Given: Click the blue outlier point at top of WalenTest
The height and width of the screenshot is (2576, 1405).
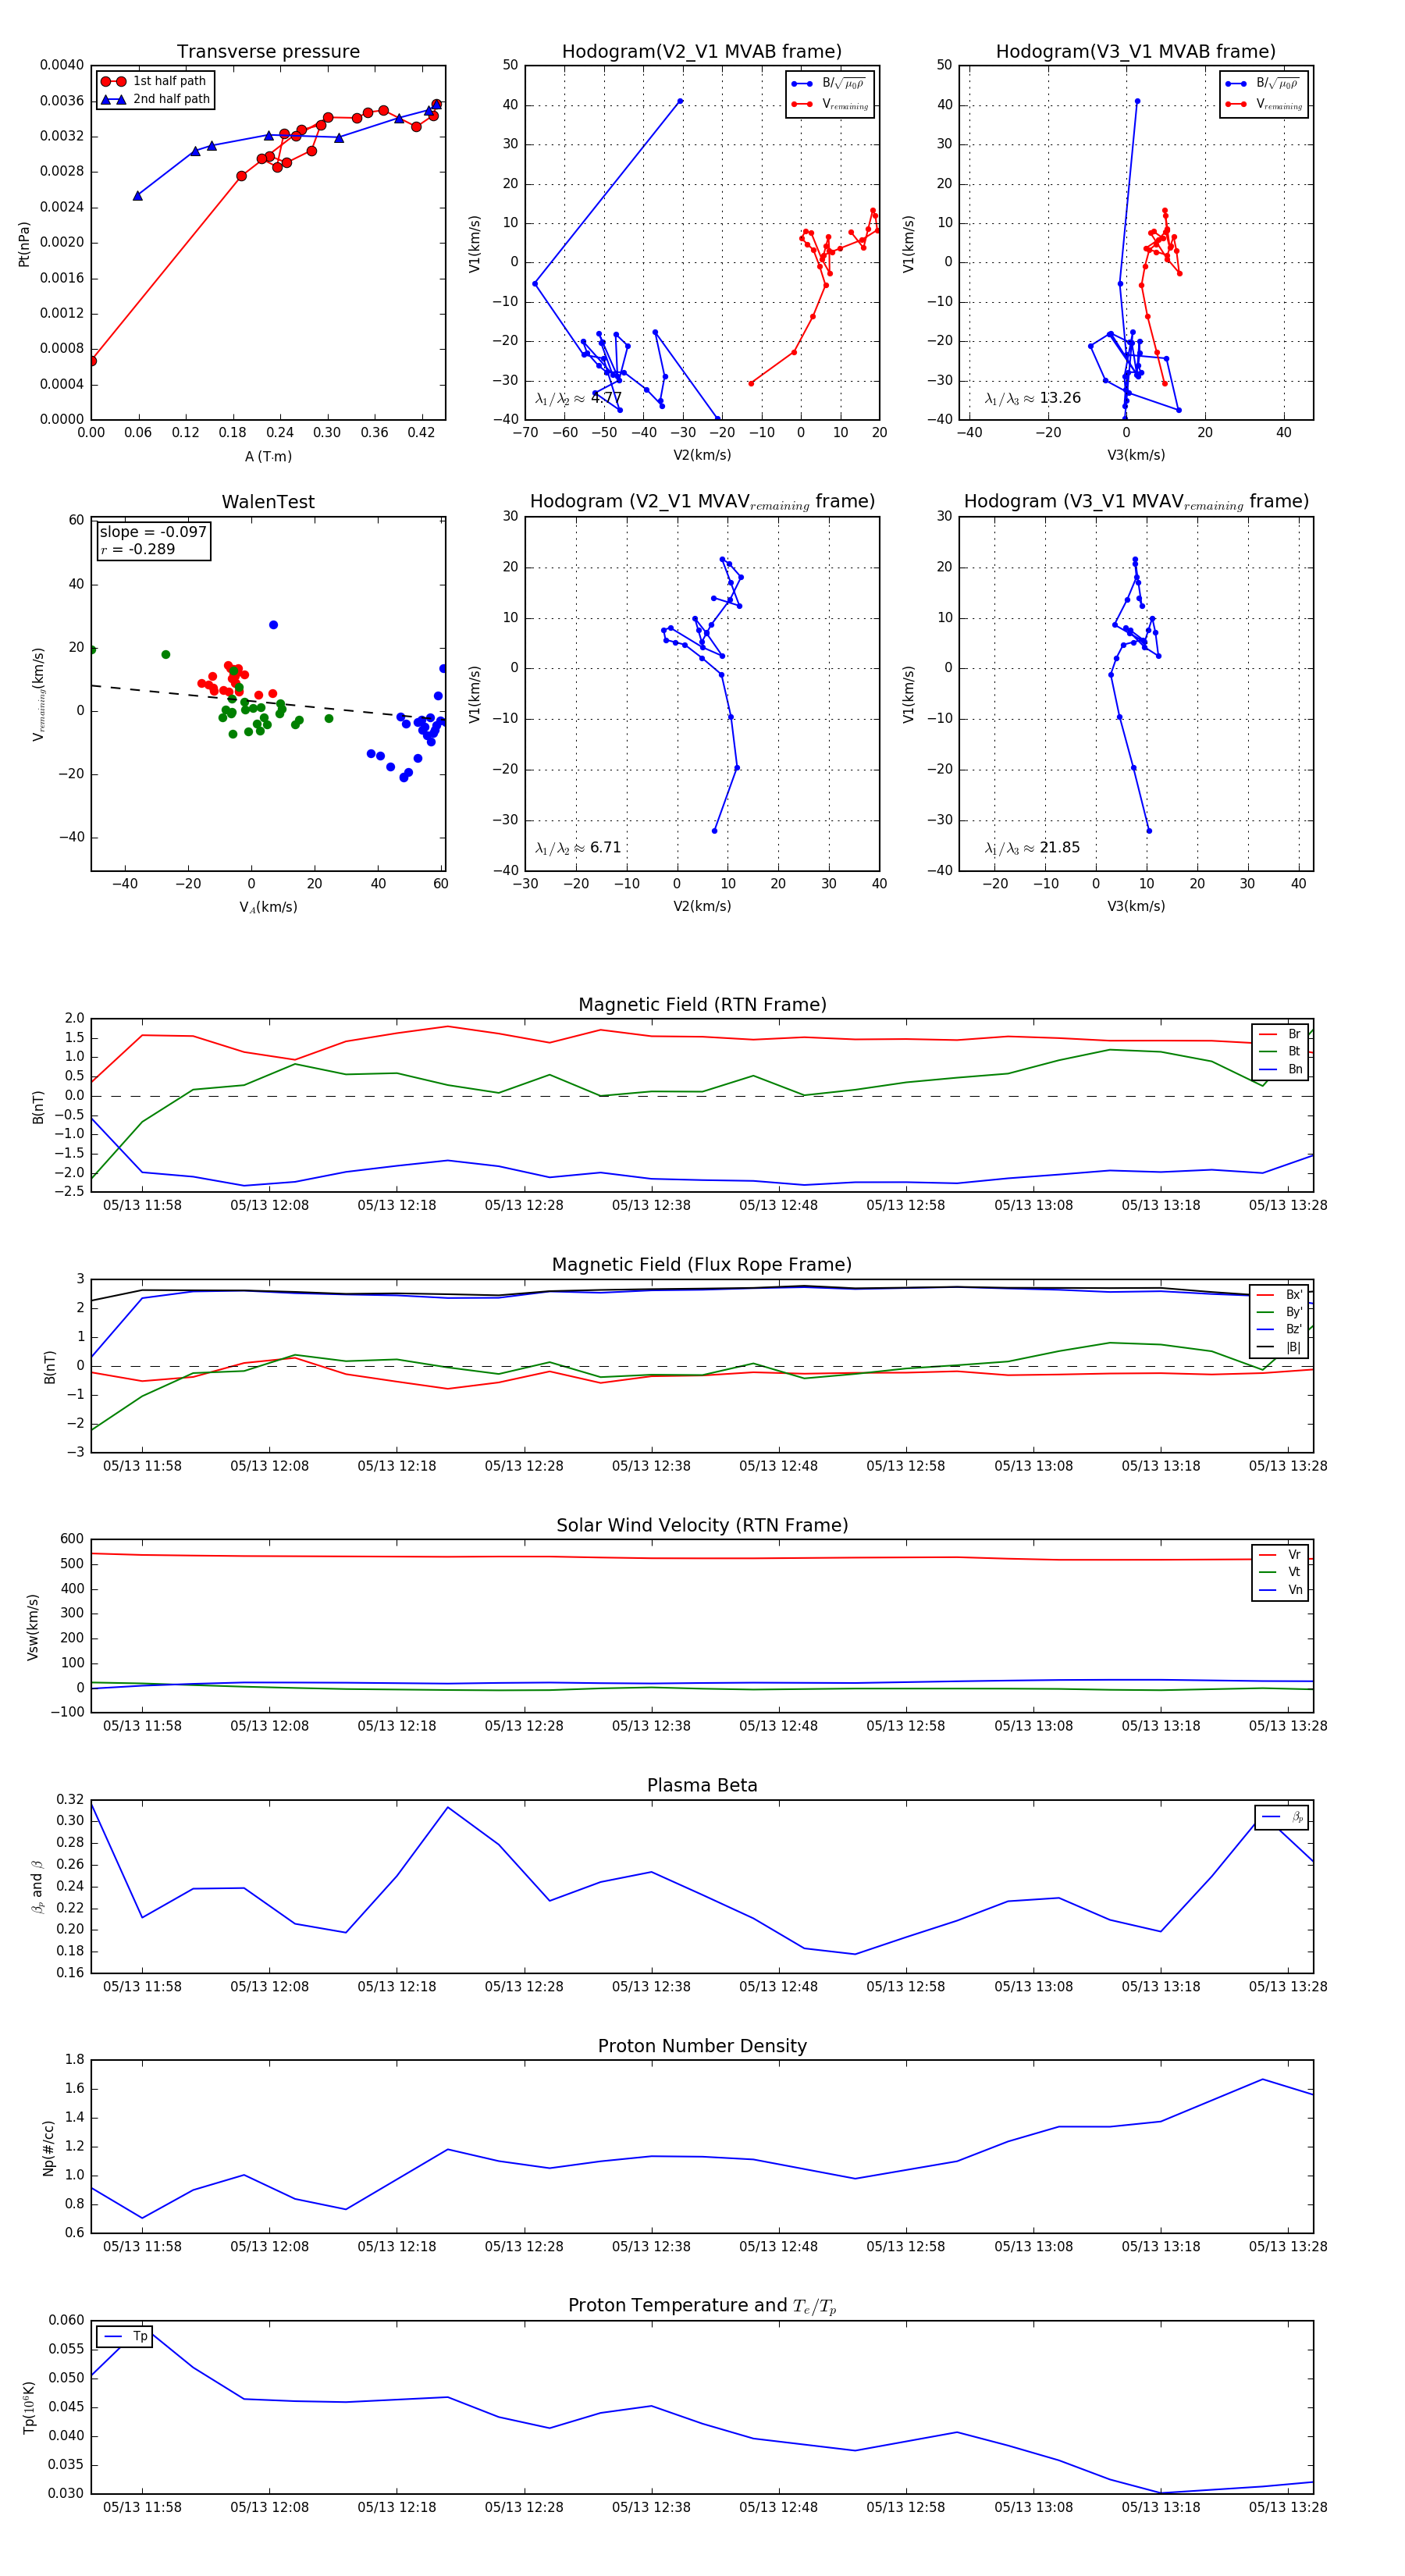Looking at the screenshot, I should (273, 625).
